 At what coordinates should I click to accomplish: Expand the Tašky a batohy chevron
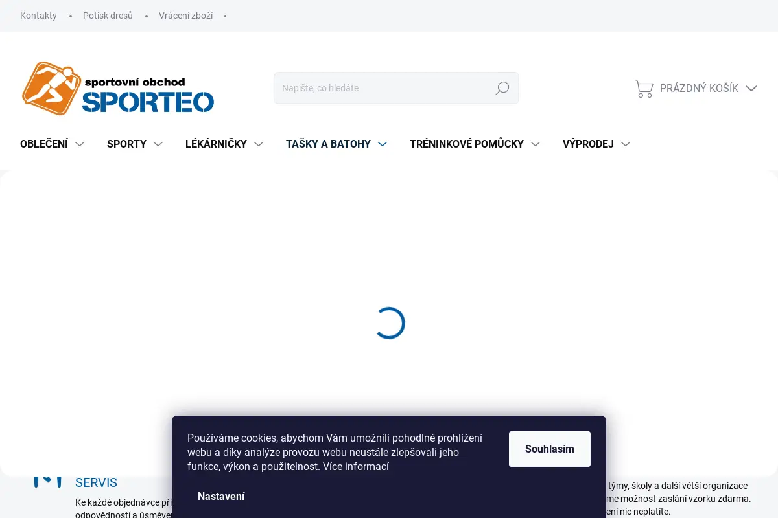(383, 144)
